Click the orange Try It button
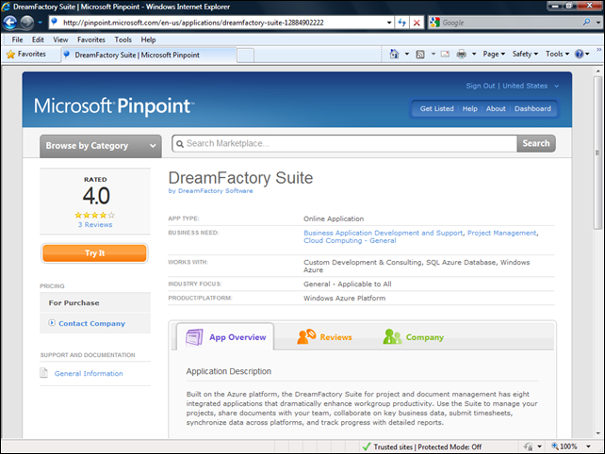This screenshot has height=454, width=605. pyautogui.click(x=94, y=253)
